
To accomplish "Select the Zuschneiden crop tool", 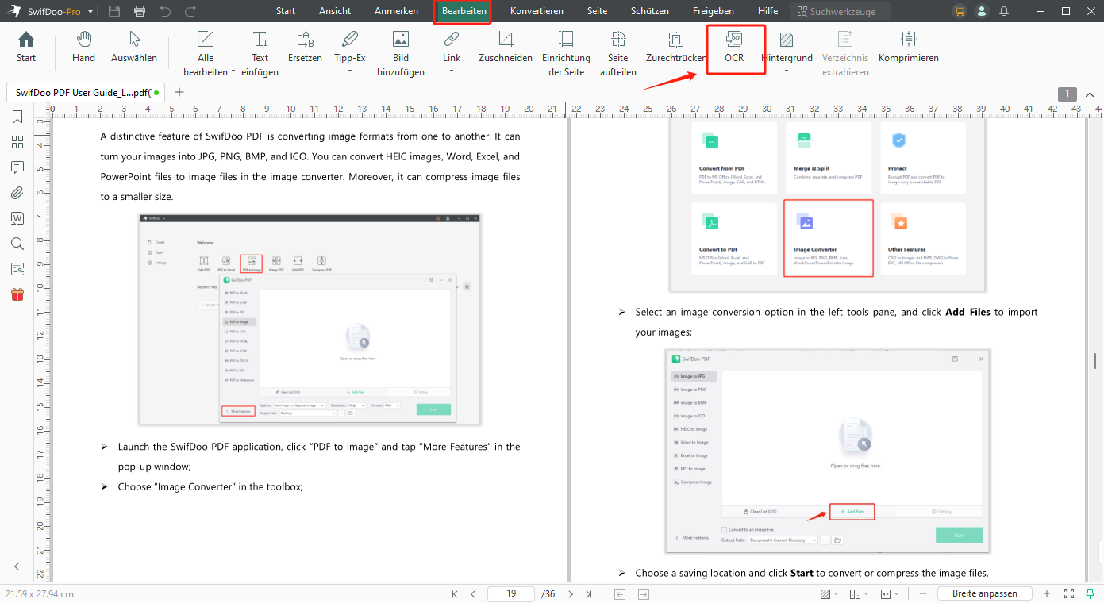I will click(x=506, y=48).
